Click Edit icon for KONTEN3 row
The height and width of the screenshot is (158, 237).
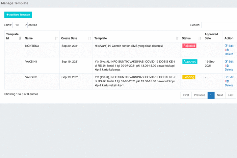click(x=226, y=46)
